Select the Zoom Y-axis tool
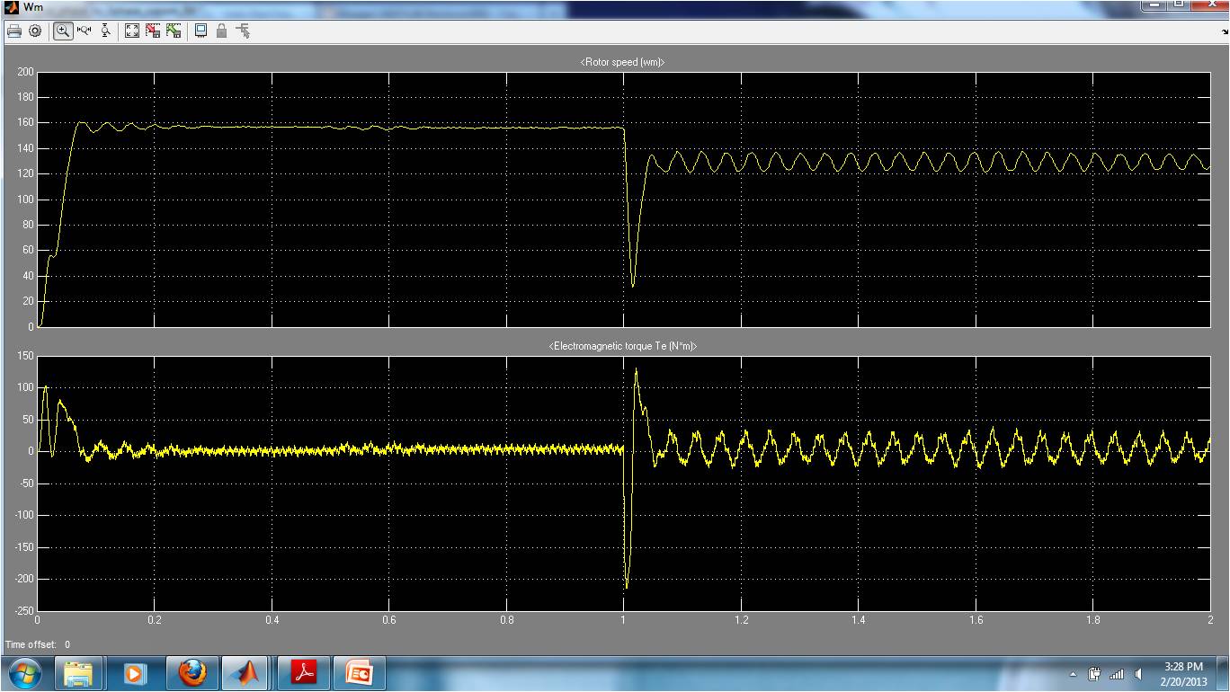The width and height of the screenshot is (1230, 692). click(x=105, y=30)
